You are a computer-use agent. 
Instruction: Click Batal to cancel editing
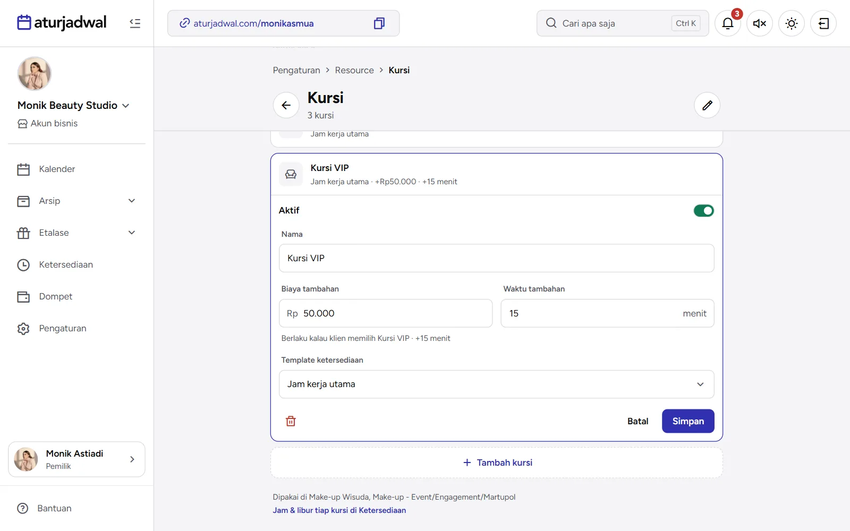click(x=637, y=421)
